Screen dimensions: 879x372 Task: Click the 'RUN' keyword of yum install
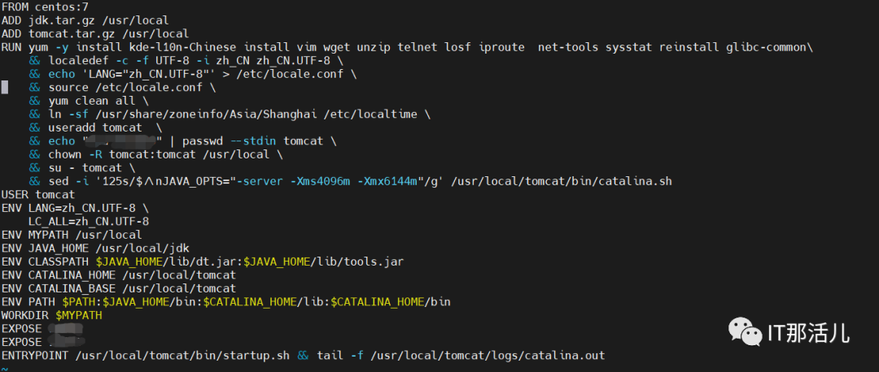click(11, 47)
